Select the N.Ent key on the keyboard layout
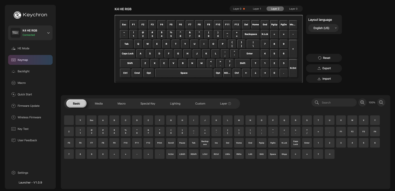The height and width of the screenshot is (191, 395). [x=293, y=68]
